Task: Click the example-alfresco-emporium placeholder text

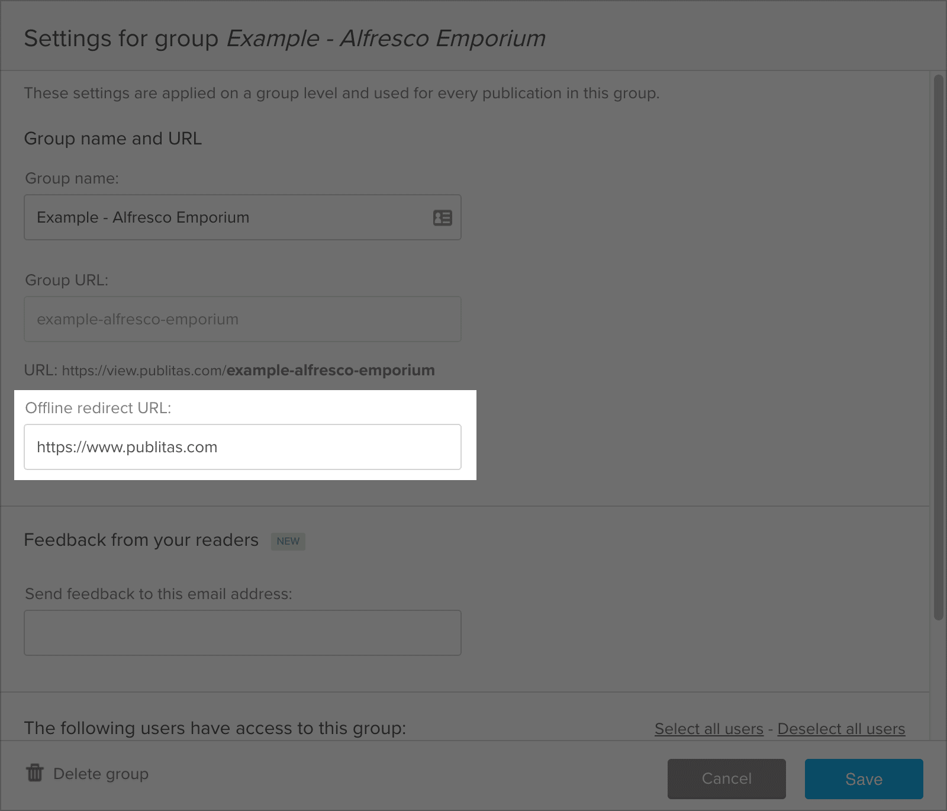Action: pyautogui.click(x=137, y=319)
